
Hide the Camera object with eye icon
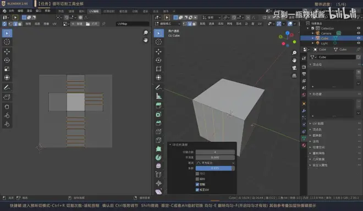point(359,33)
